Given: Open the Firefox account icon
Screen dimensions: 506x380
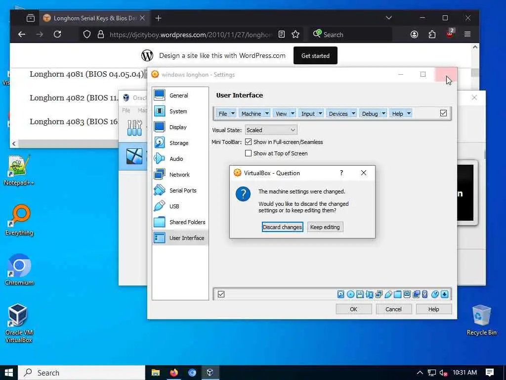Looking at the screenshot, I should (x=415, y=34).
